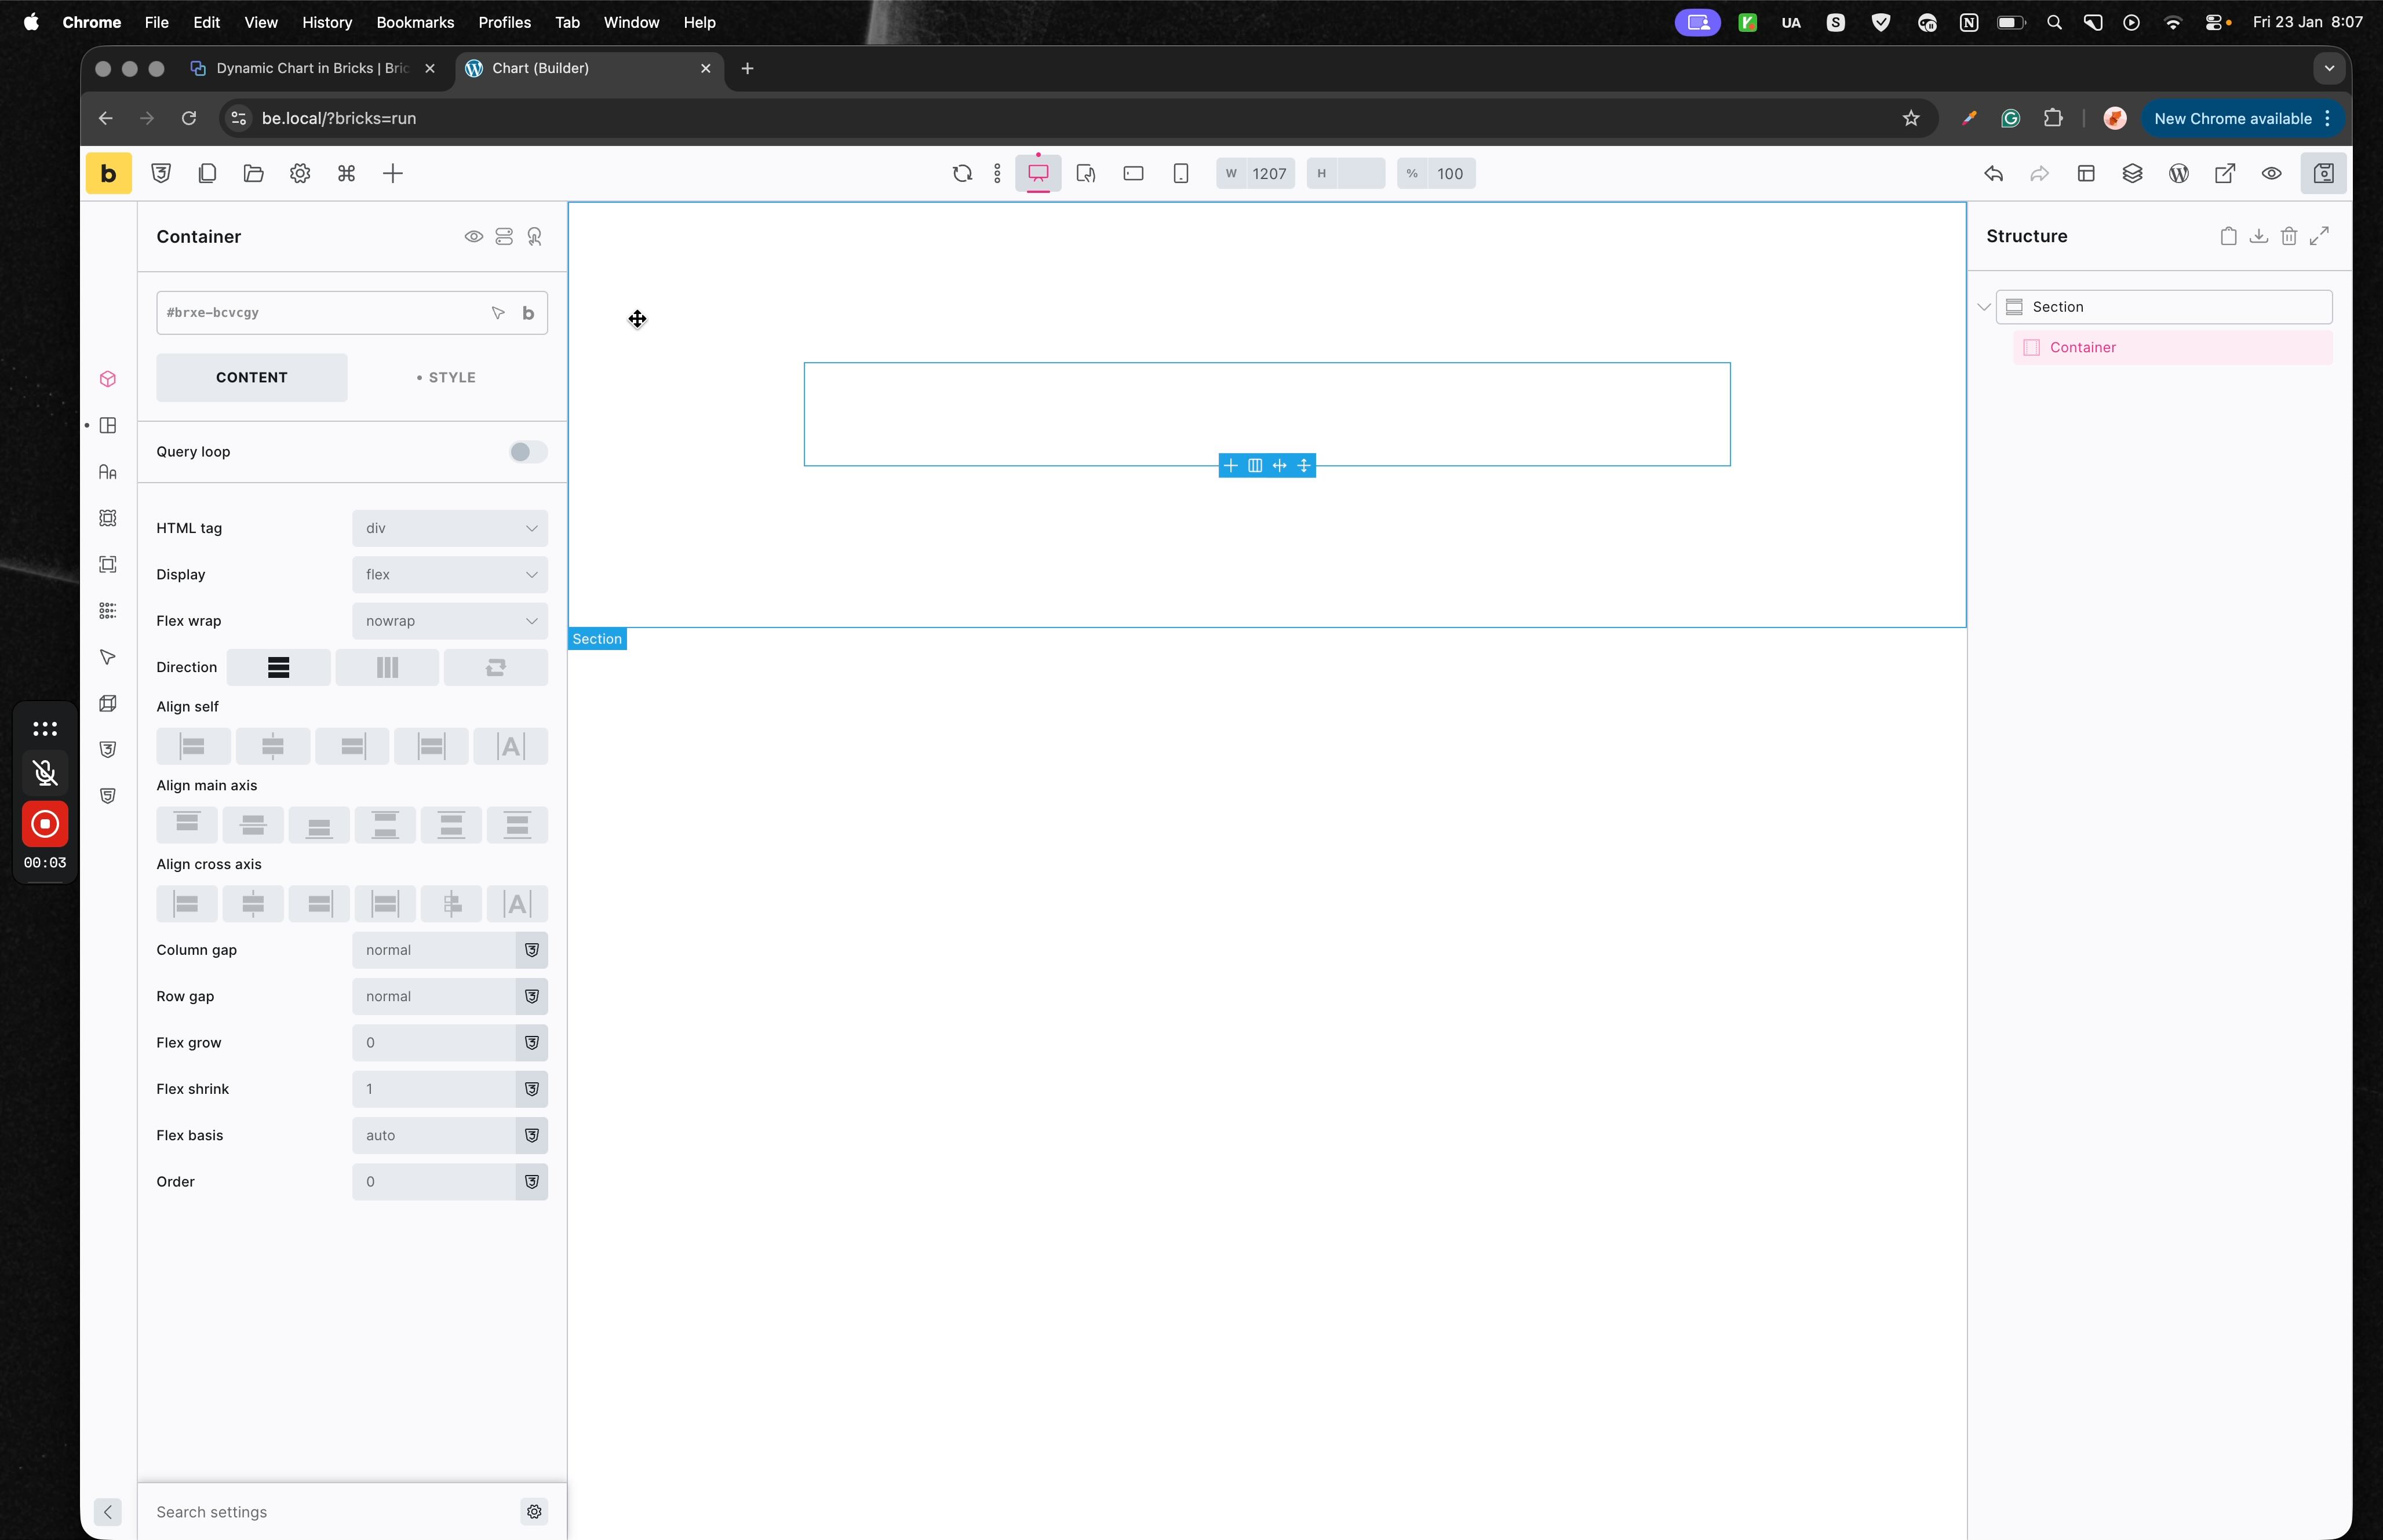Click the Structure download icon
Image resolution: width=2383 pixels, height=1540 pixels.
(x=2258, y=236)
